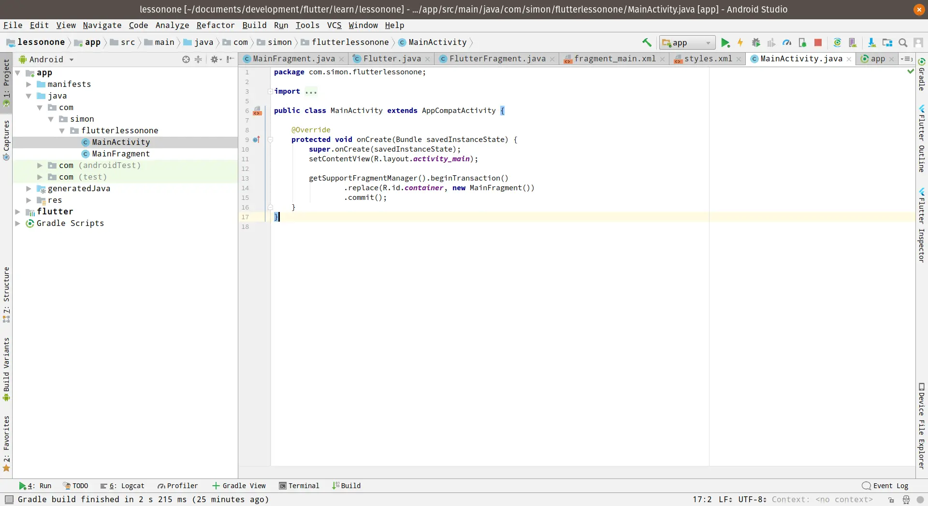The width and height of the screenshot is (928, 506).
Task: Collapse all nodes in the Project panel
Action: tap(198, 59)
